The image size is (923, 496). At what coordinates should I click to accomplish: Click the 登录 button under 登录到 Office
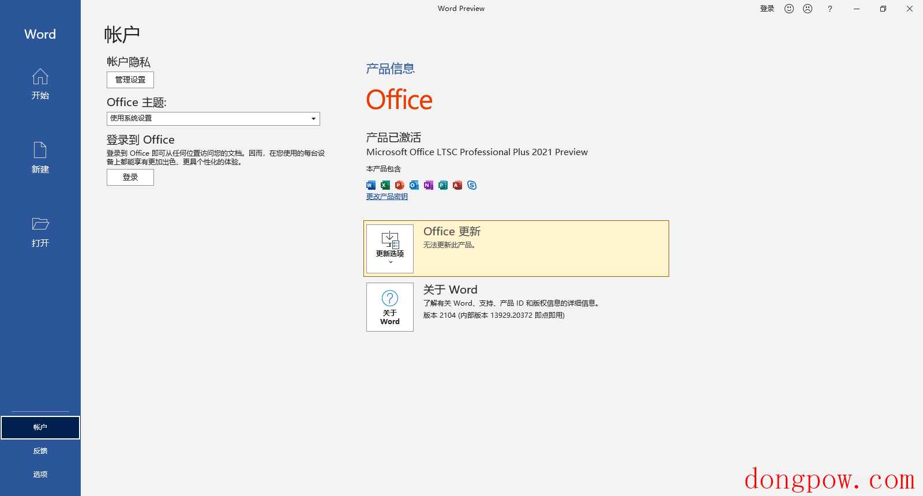pos(130,177)
